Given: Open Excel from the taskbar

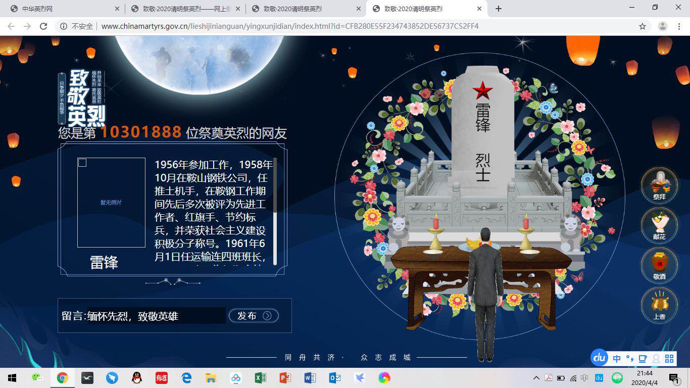Looking at the screenshot, I should [260, 378].
